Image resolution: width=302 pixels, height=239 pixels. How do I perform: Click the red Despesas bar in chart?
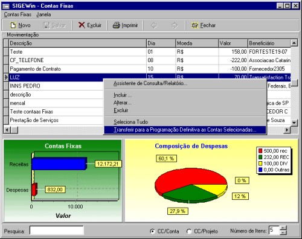point(34,190)
